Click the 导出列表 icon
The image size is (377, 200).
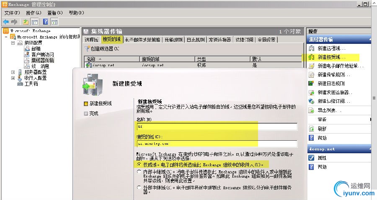pyautogui.click(x=312, y=110)
